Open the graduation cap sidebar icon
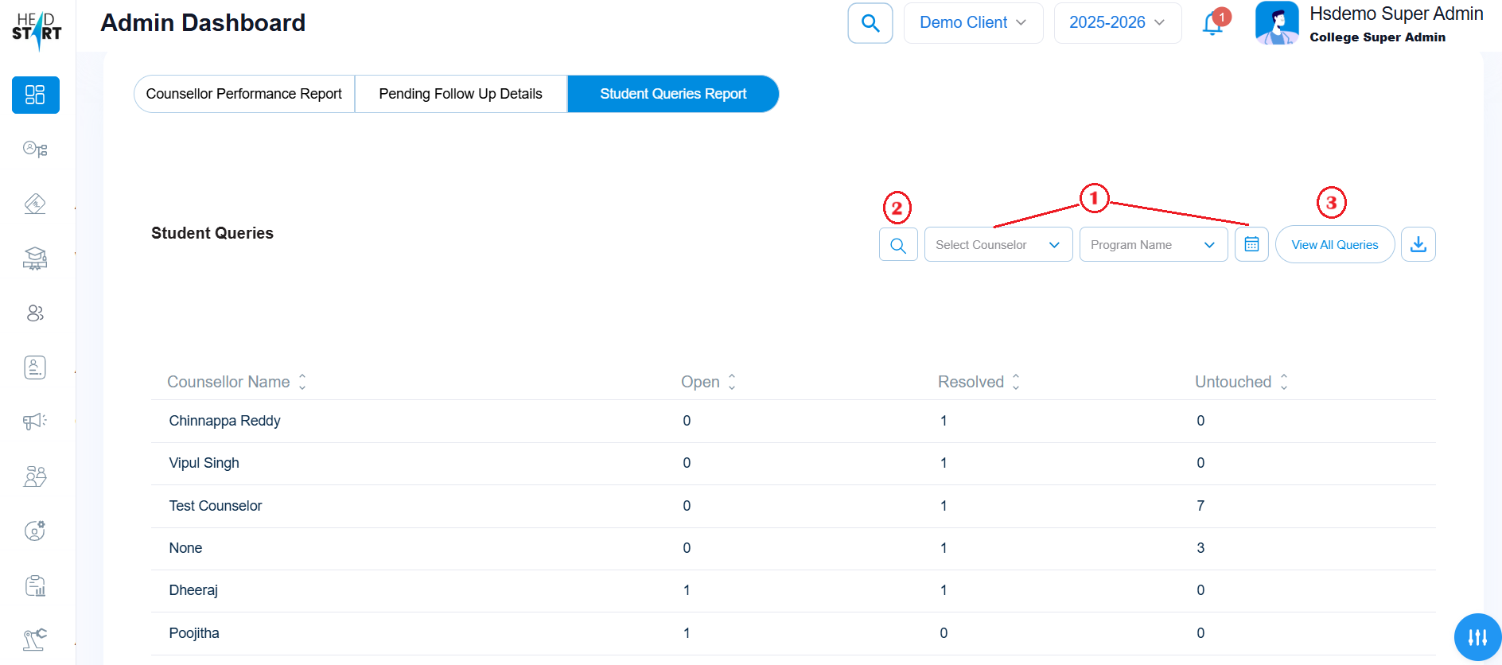Image resolution: width=1502 pixels, height=665 pixels. (35, 259)
